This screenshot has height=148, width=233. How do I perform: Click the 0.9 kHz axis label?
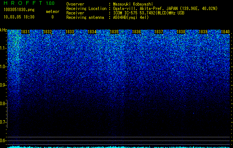(x=3, y=85)
